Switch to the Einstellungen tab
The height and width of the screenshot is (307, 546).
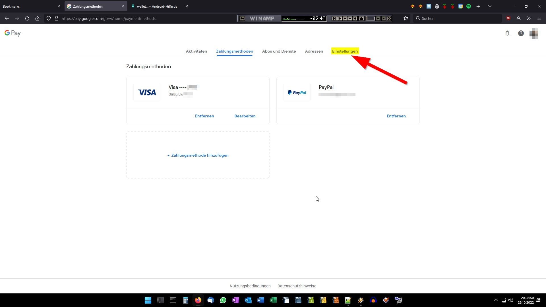[x=345, y=51]
